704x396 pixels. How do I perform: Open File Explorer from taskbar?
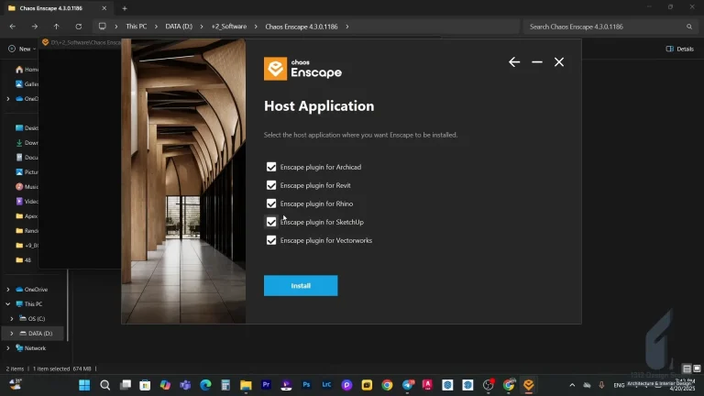[246, 385]
